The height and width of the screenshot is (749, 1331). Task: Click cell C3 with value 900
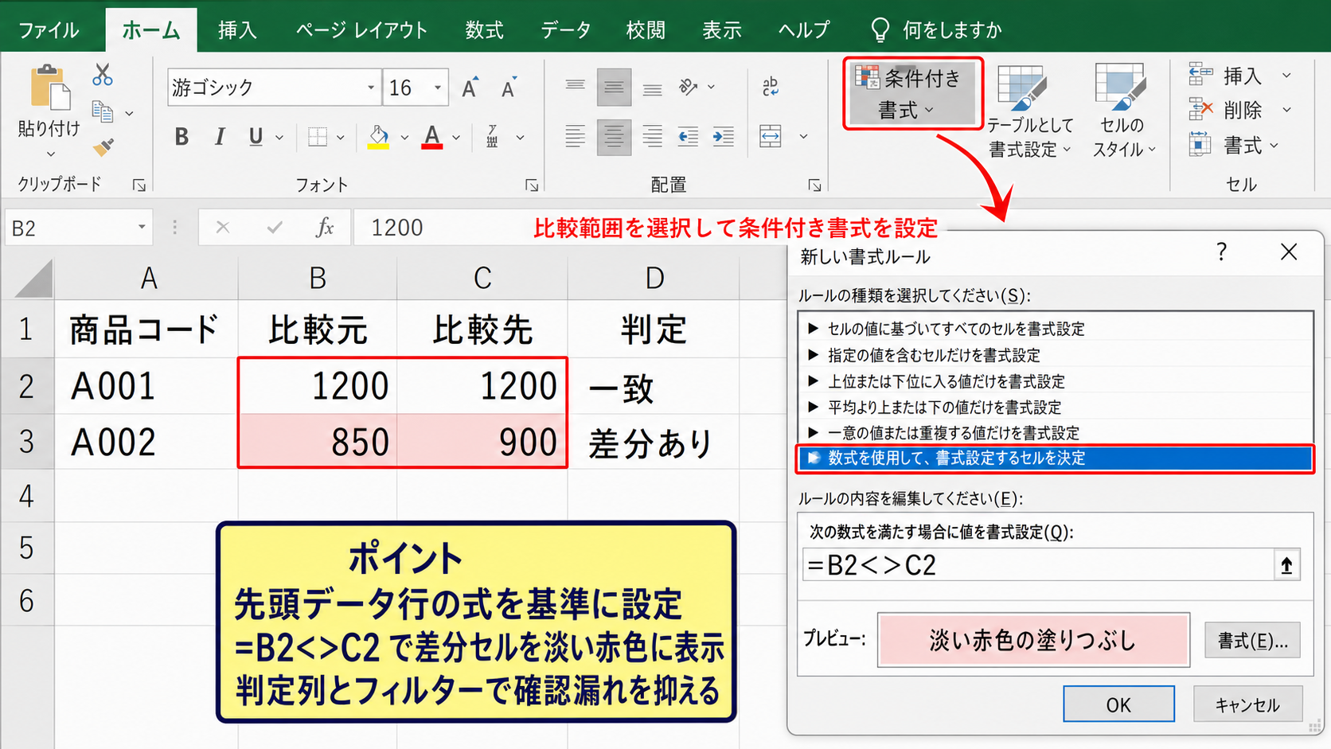point(482,441)
